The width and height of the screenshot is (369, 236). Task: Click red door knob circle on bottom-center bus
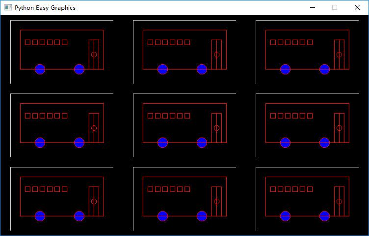tap(216, 201)
